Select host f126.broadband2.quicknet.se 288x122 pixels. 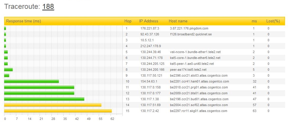coord(191,34)
